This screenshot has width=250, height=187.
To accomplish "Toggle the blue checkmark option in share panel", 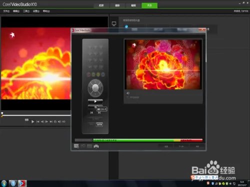I will pyautogui.click(x=126, y=26).
